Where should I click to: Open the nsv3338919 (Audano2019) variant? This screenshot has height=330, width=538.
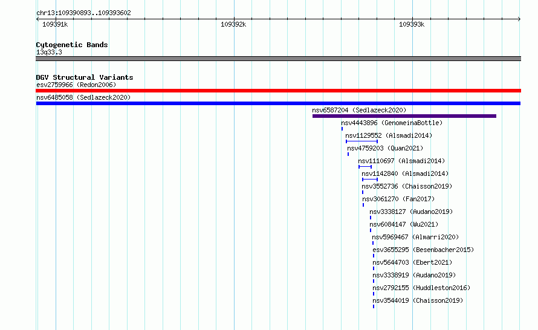414,275
